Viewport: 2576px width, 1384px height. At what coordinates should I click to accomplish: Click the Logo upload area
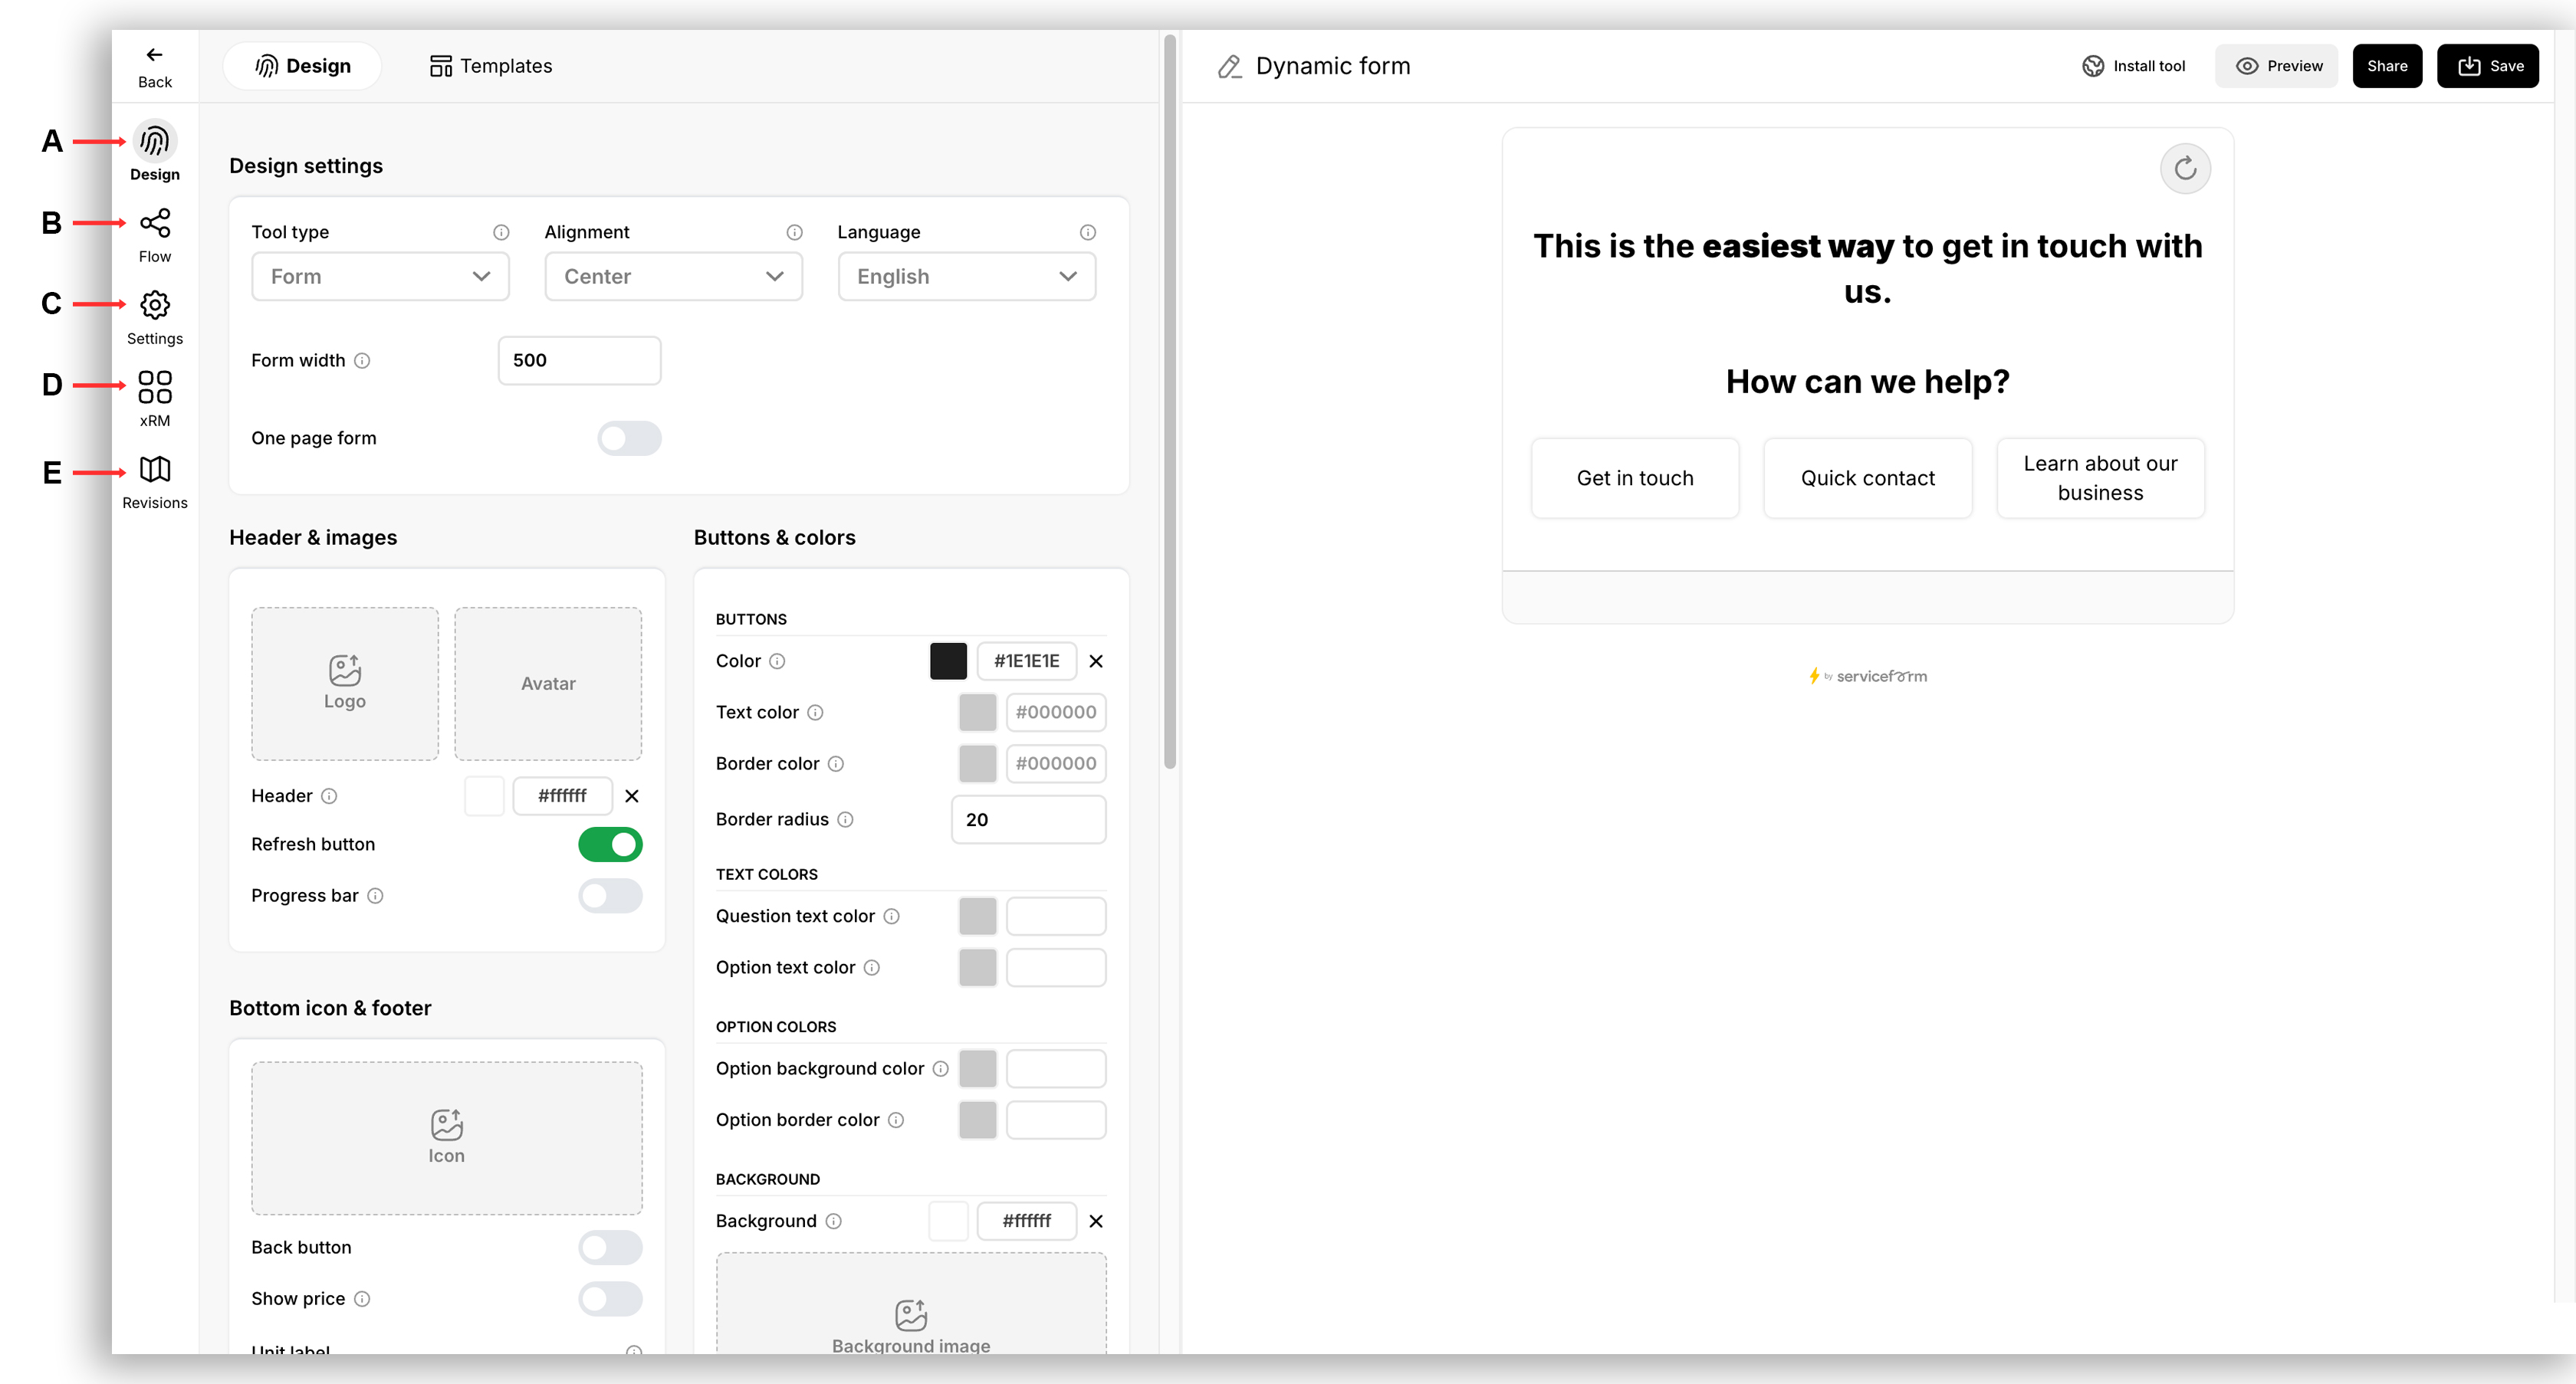[344, 684]
